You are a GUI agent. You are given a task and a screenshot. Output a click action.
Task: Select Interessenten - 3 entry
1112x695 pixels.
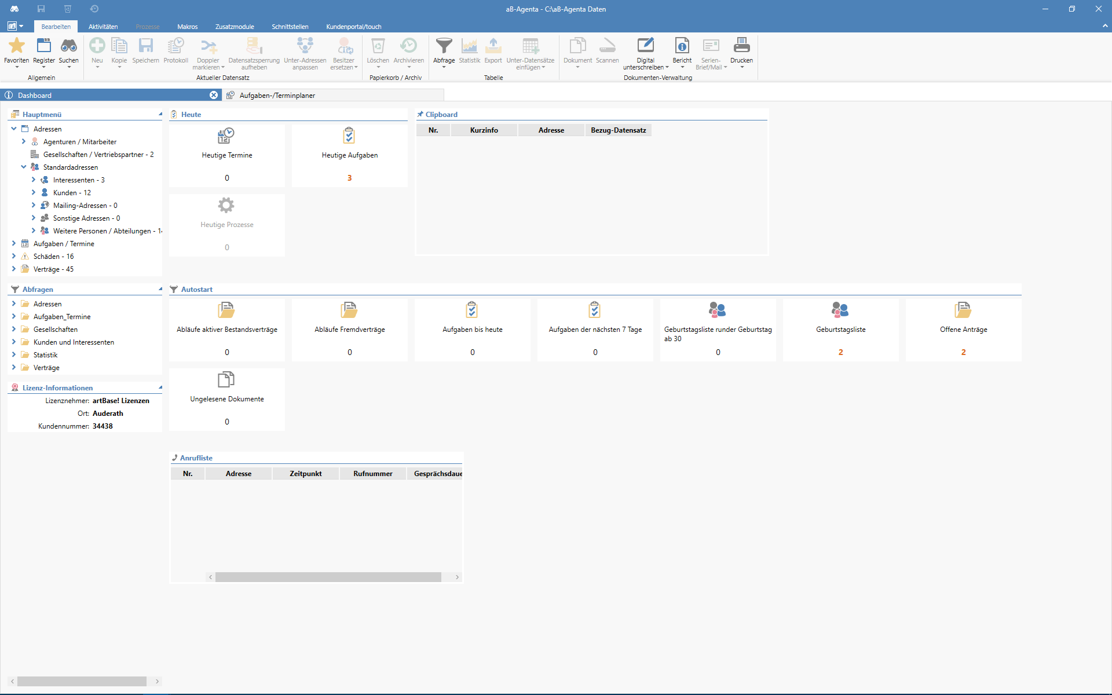[79, 180]
